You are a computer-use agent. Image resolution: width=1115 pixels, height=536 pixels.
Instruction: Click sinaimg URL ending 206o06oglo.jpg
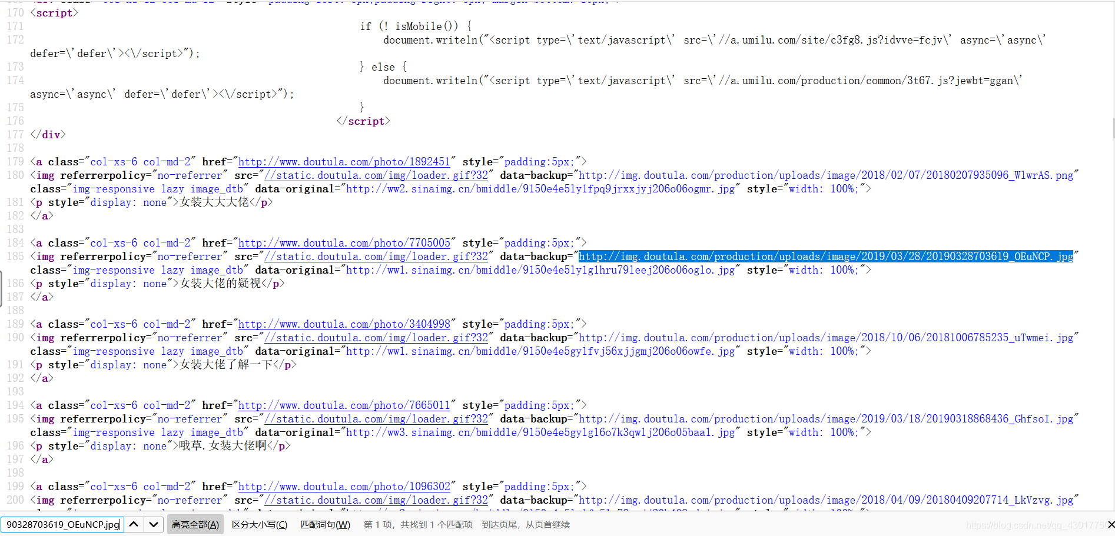[540, 270]
